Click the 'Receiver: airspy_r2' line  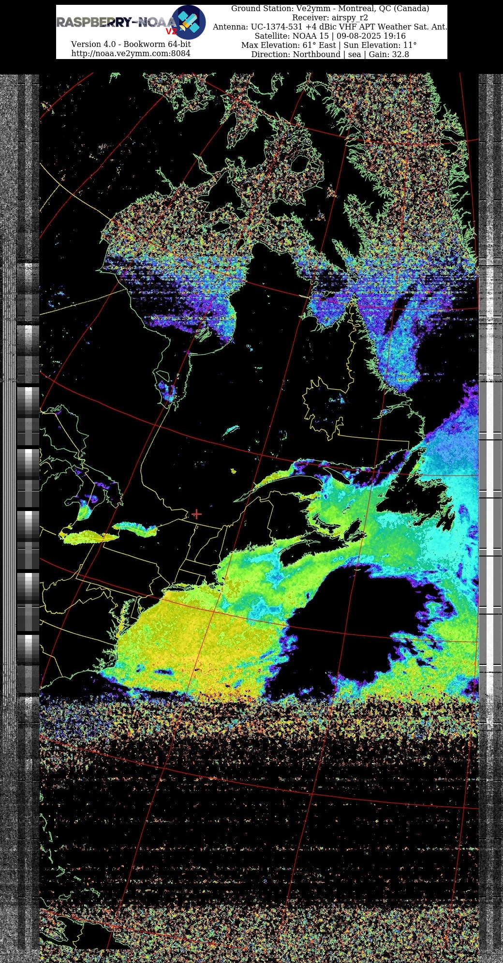(330, 18)
